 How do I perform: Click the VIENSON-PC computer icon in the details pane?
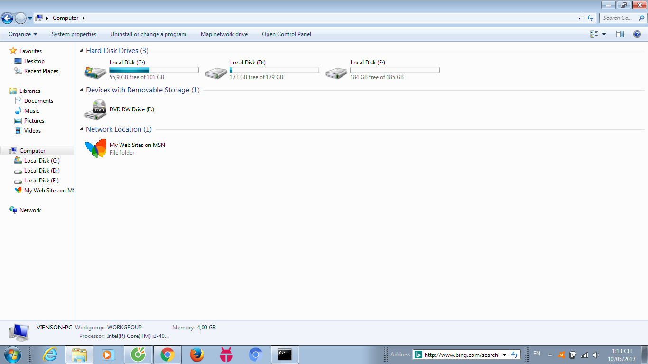(19, 333)
